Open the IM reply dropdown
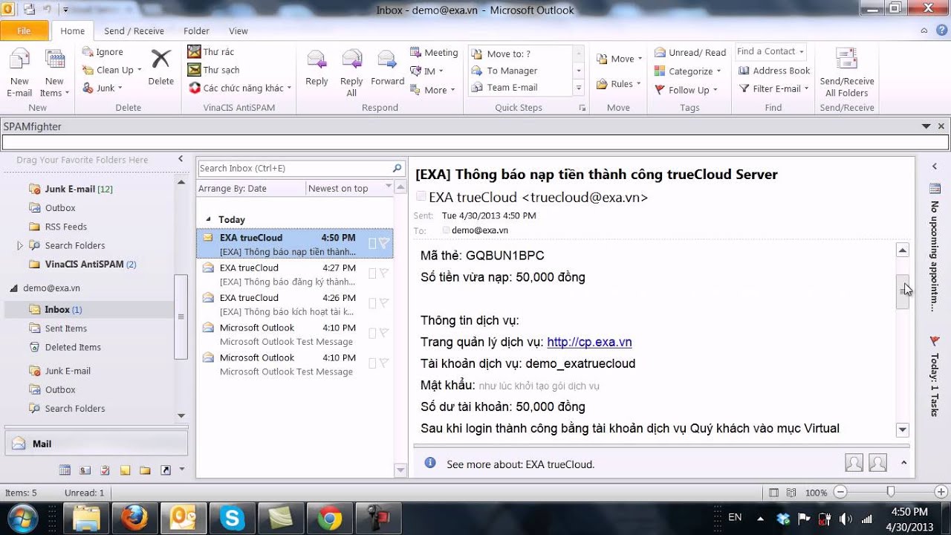The width and height of the screenshot is (951, 535). (x=426, y=71)
